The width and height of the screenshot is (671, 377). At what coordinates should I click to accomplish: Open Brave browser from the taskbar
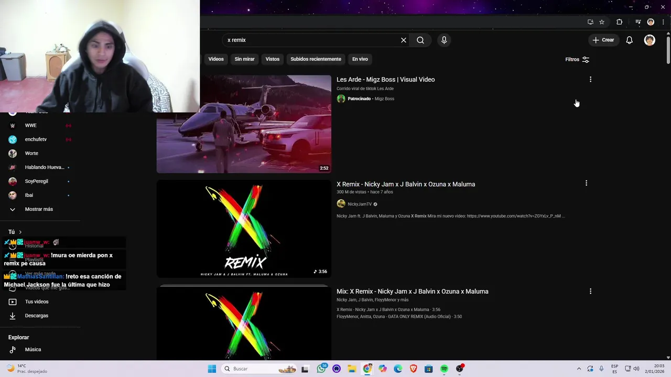coord(413,369)
